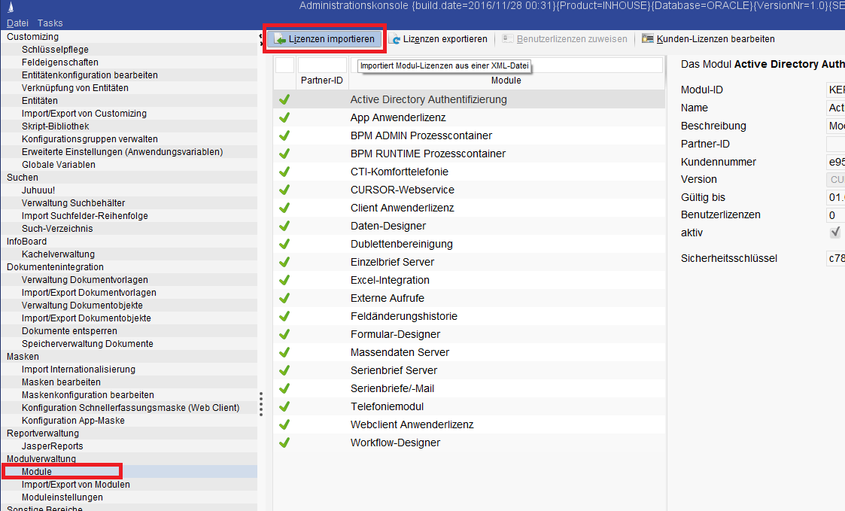Open Moduleinstellungen in the sidebar

(62, 497)
